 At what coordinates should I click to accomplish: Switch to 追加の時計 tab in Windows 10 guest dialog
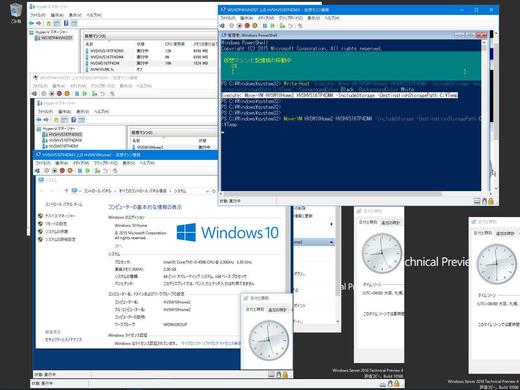278,310
